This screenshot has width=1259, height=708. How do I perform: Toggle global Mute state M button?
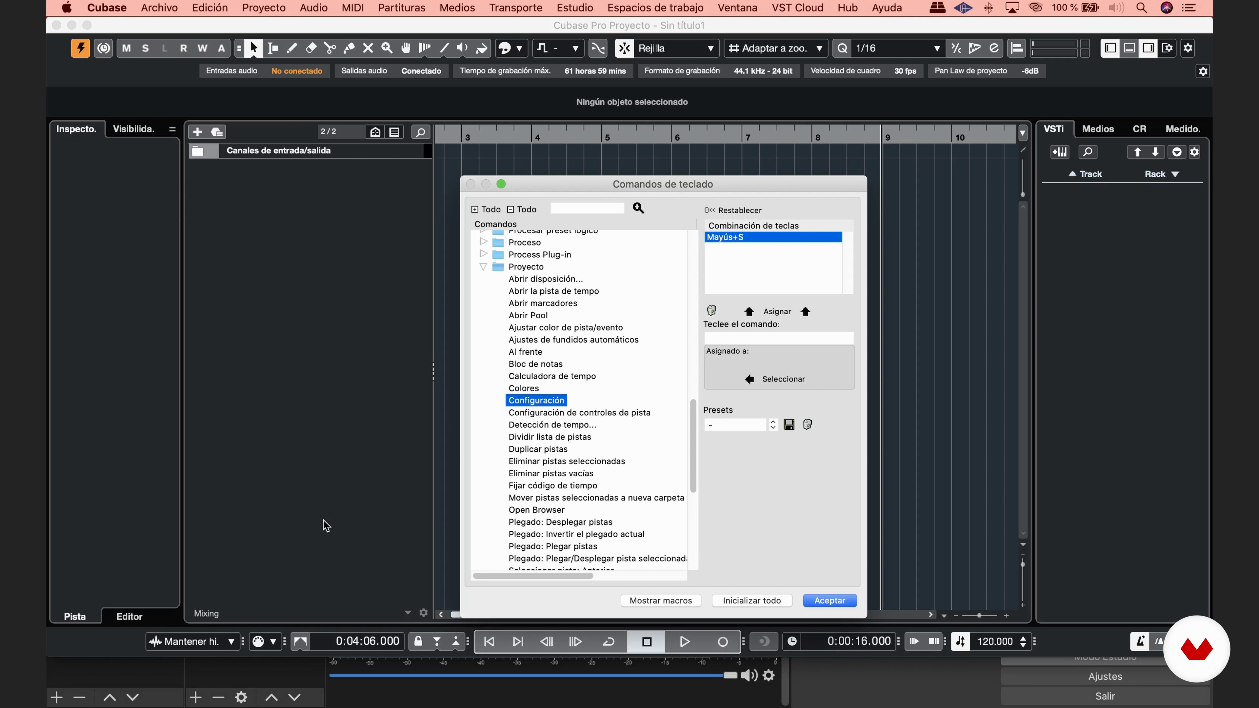click(127, 48)
